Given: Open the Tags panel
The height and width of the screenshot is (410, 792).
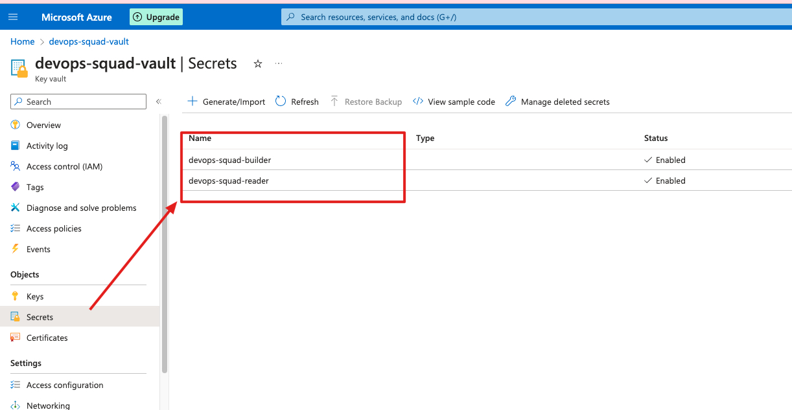Looking at the screenshot, I should tap(34, 187).
